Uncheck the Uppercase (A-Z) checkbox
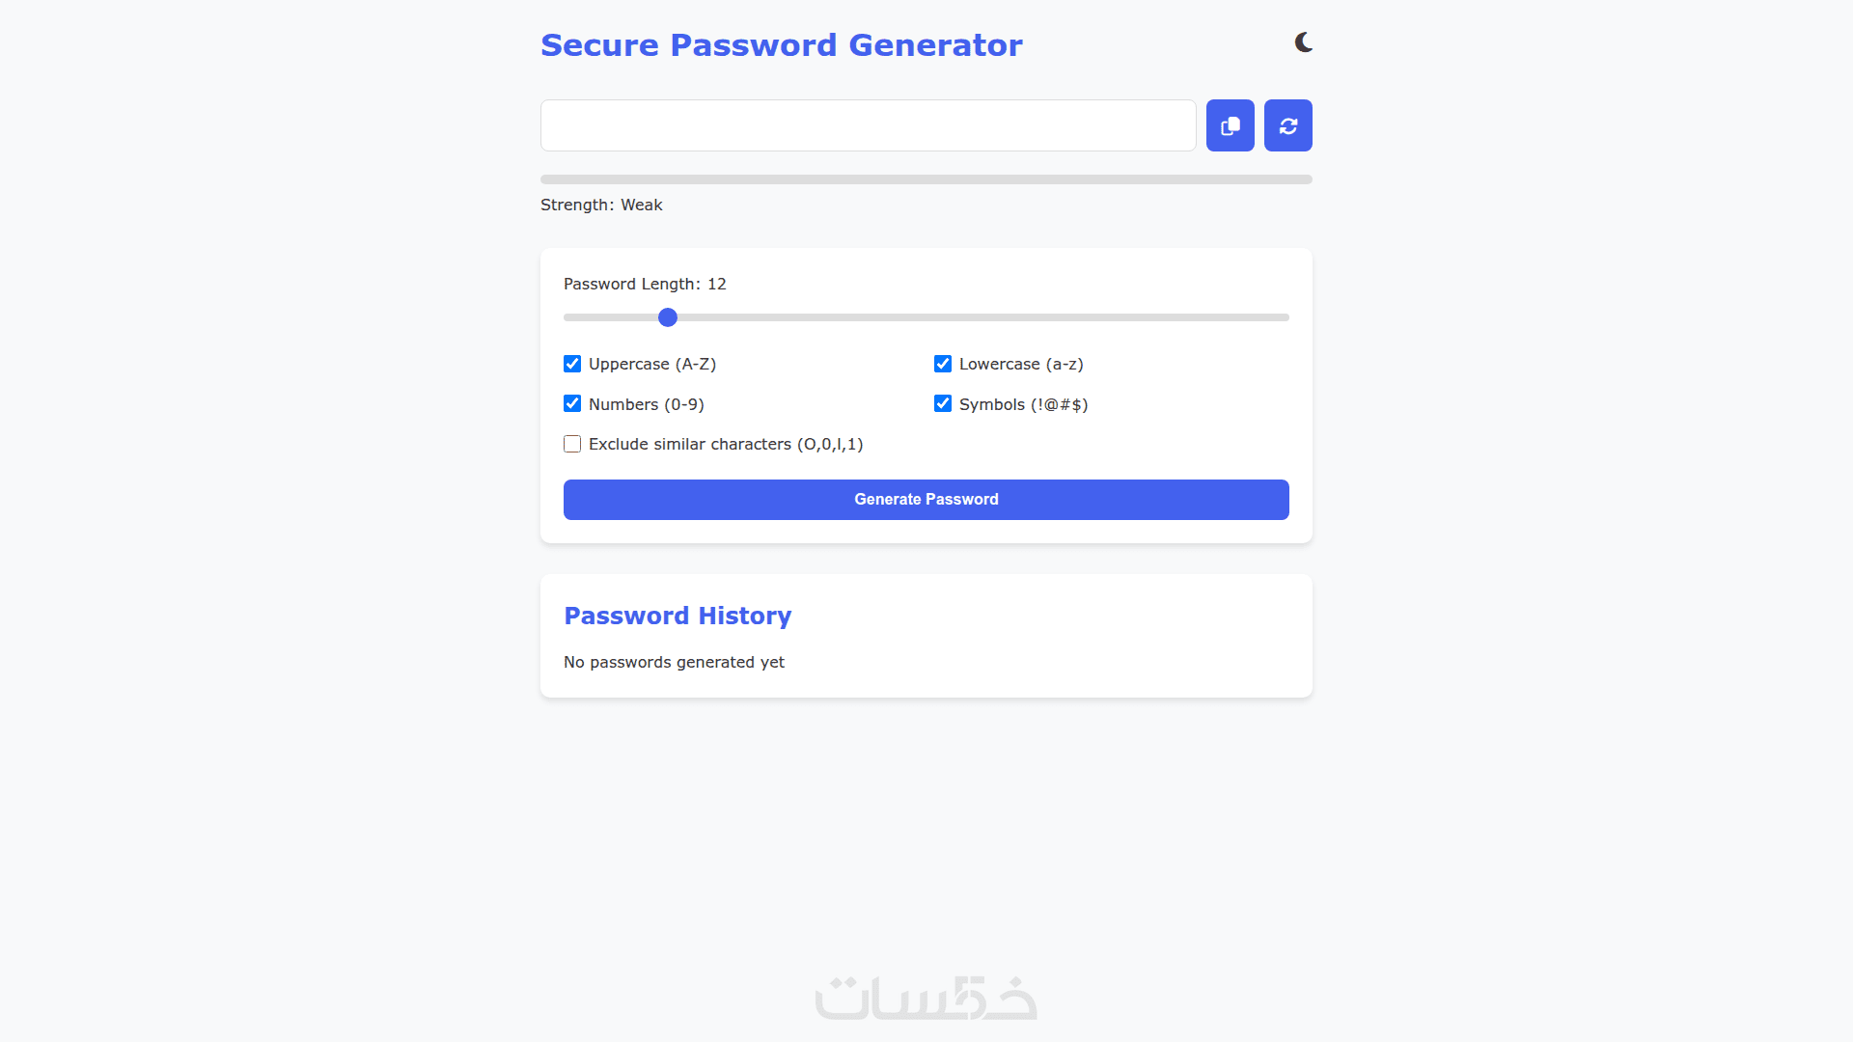Screen dimensions: 1853x1042 point(572,364)
